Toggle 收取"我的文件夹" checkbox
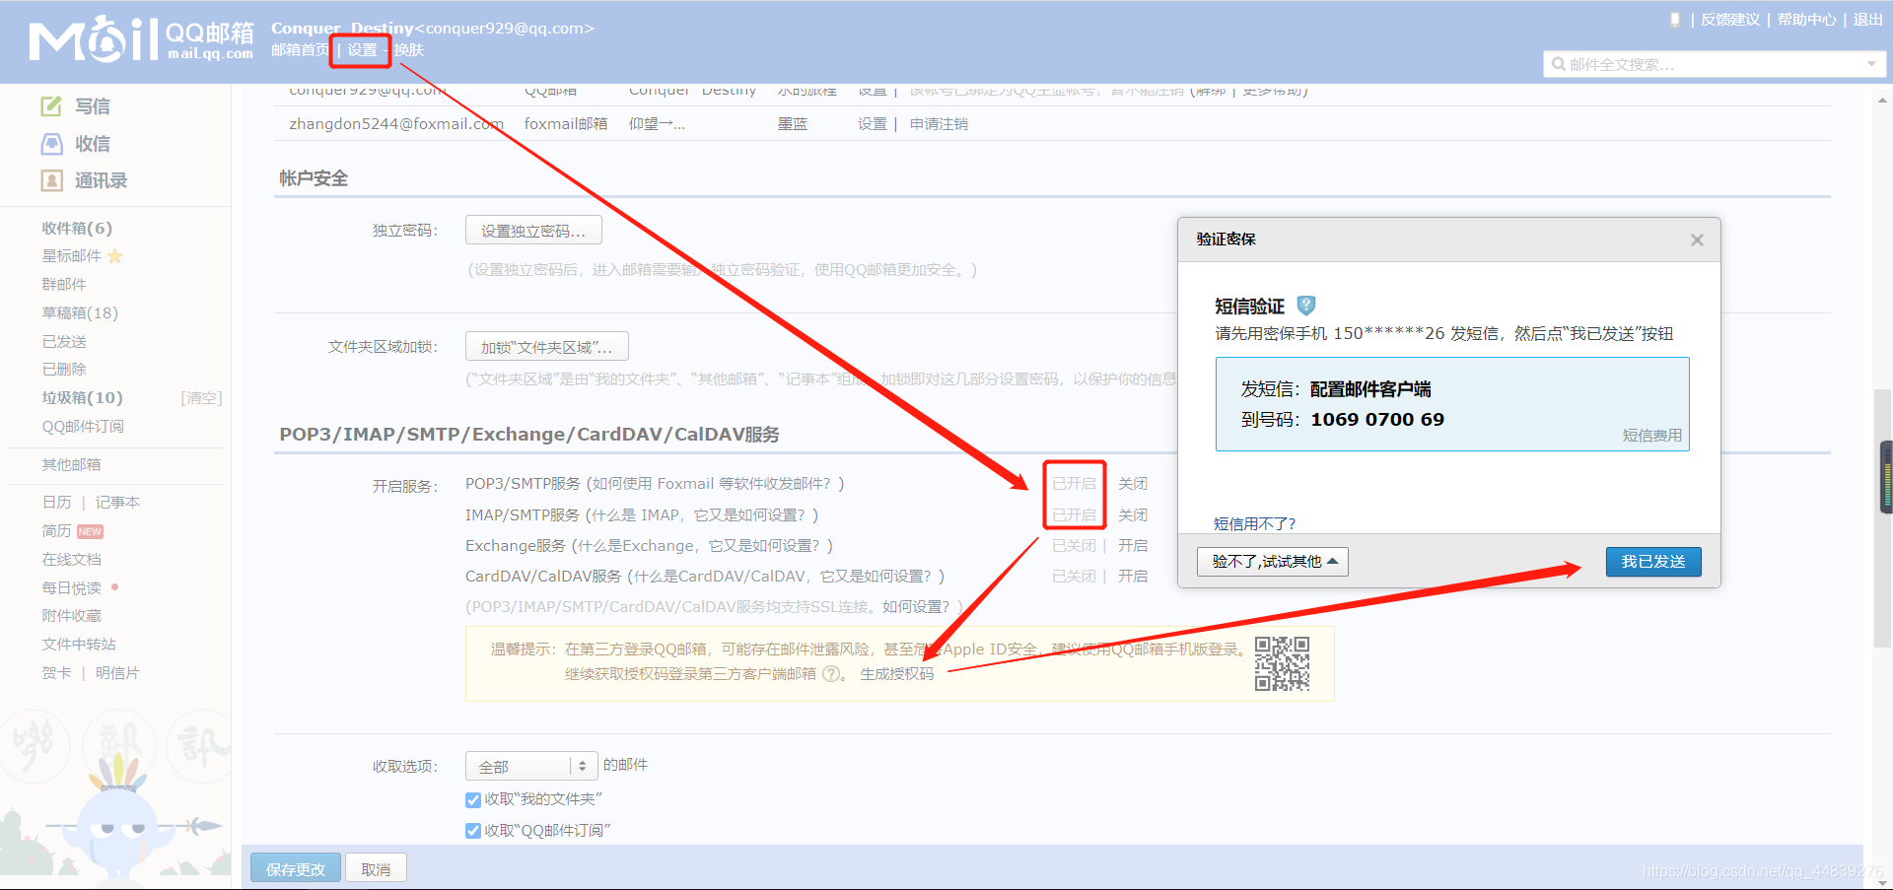 tap(473, 799)
